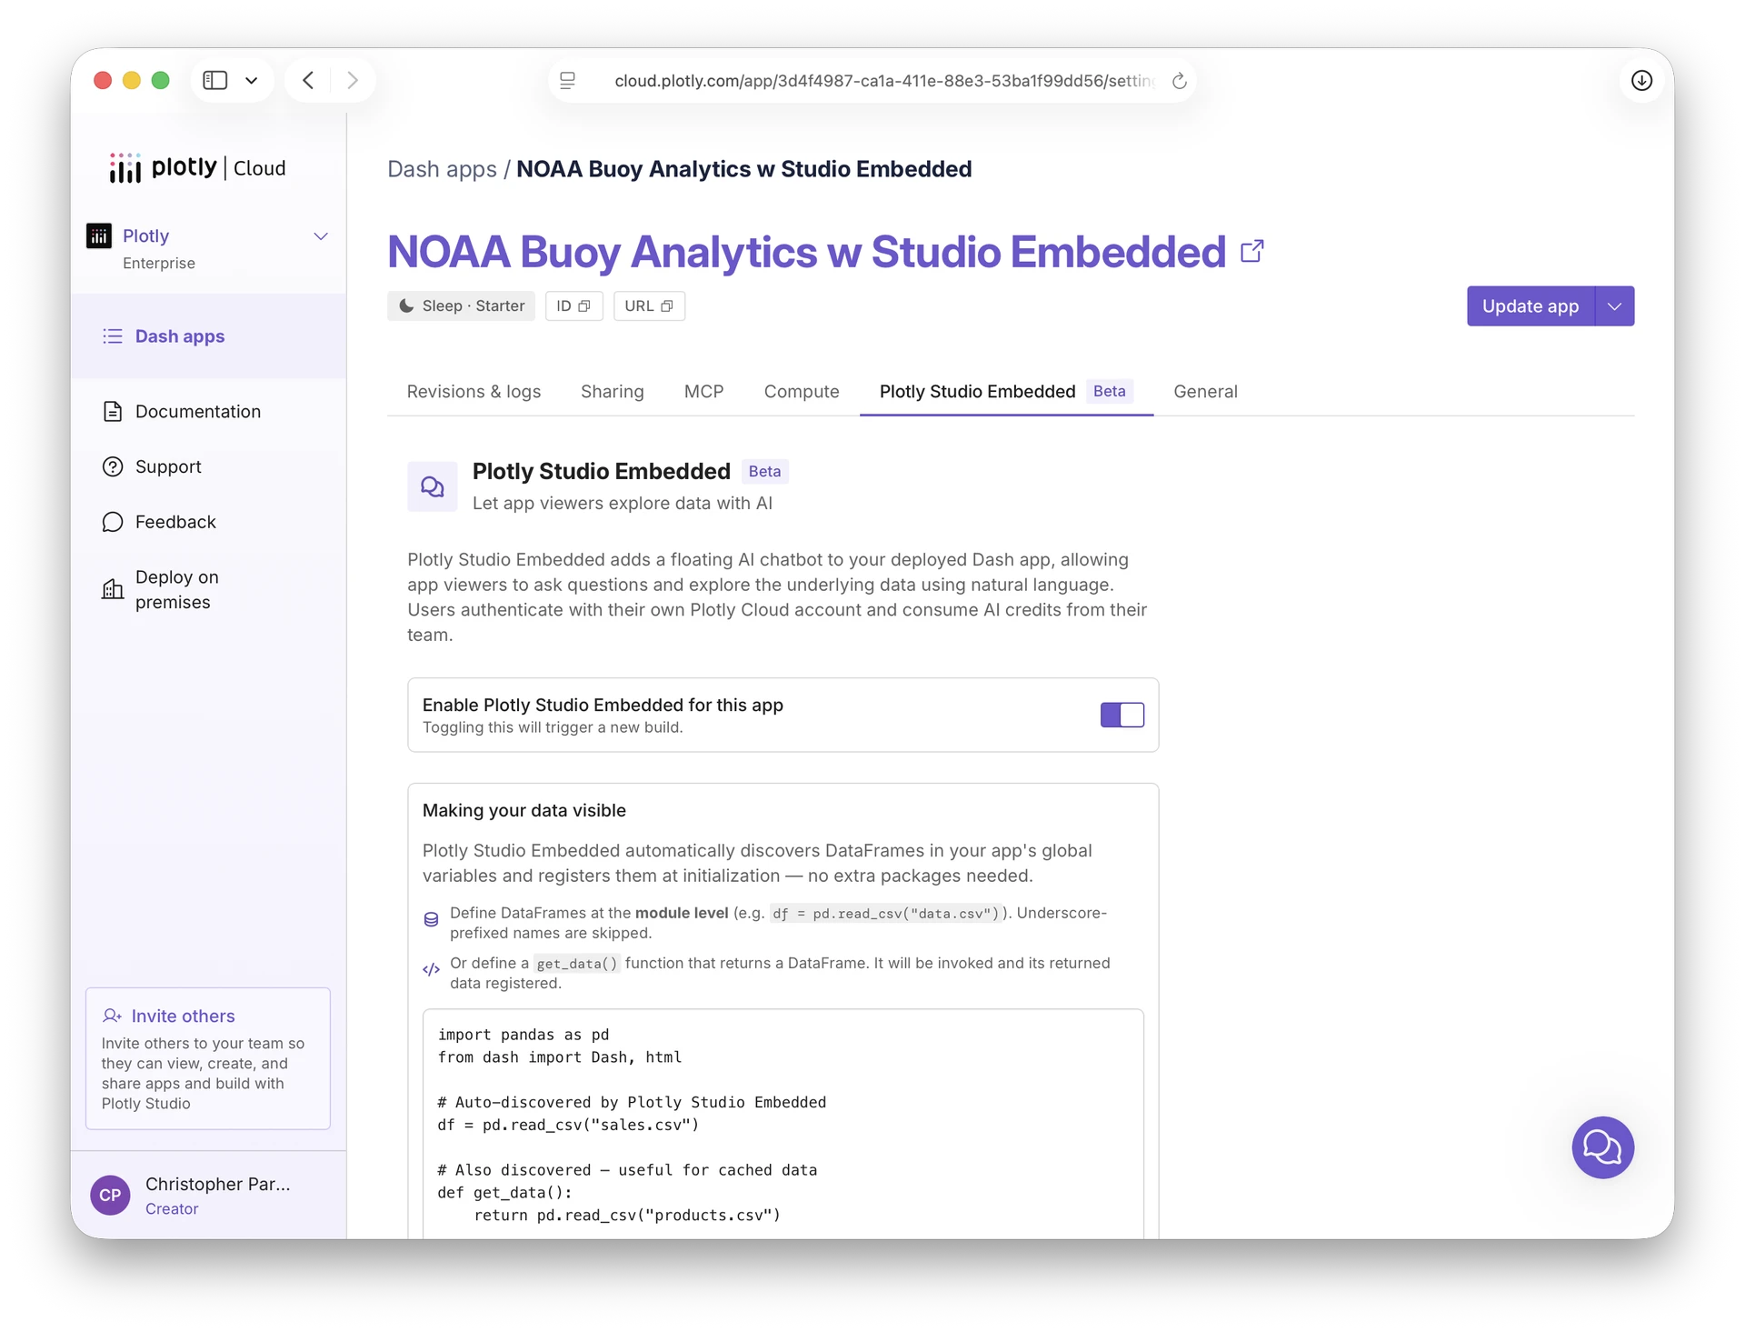Image resolution: width=1745 pixels, height=1332 pixels.
Task: Go back with the browser back arrow
Action: point(309,81)
